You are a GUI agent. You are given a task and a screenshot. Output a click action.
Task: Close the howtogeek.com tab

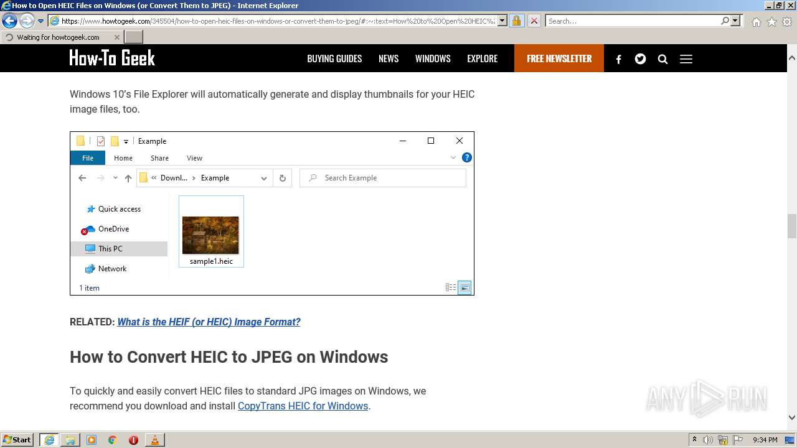[116, 37]
